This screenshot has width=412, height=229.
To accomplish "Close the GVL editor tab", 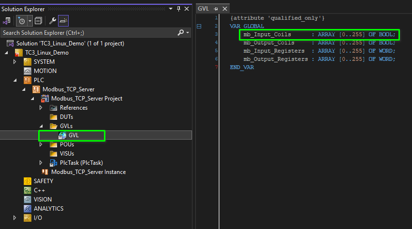I will point(225,9).
